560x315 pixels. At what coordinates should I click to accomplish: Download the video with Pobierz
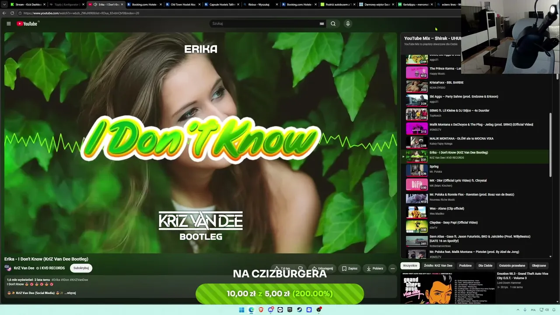375,268
